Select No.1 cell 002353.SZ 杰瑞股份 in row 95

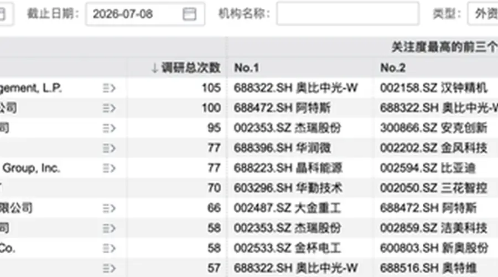pos(287,128)
